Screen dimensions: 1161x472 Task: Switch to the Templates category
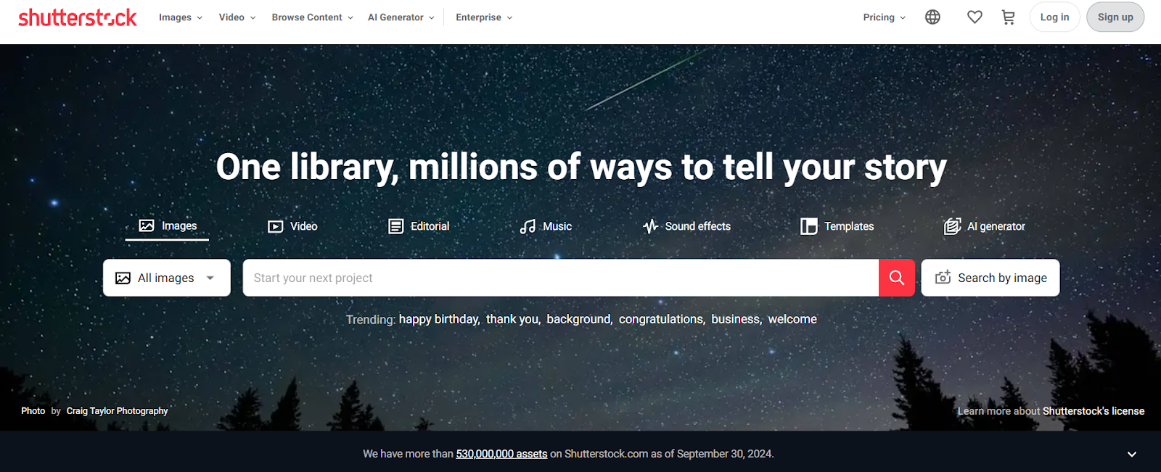tap(837, 226)
